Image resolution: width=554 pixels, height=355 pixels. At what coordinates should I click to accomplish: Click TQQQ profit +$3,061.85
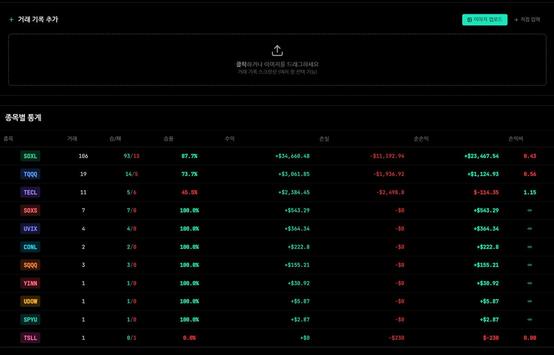(294, 174)
